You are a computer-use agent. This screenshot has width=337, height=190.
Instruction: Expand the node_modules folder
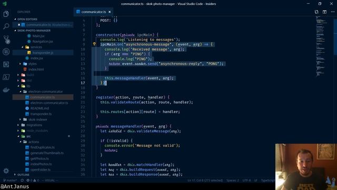(x=37, y=130)
